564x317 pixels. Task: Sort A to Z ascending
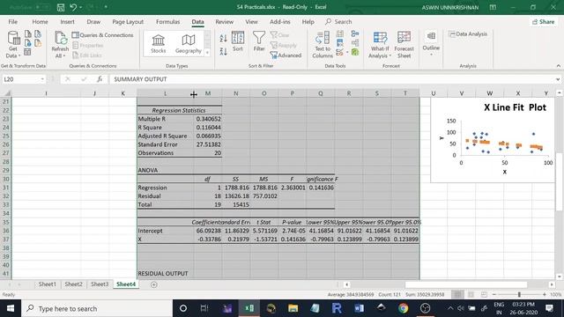[x=223, y=38]
